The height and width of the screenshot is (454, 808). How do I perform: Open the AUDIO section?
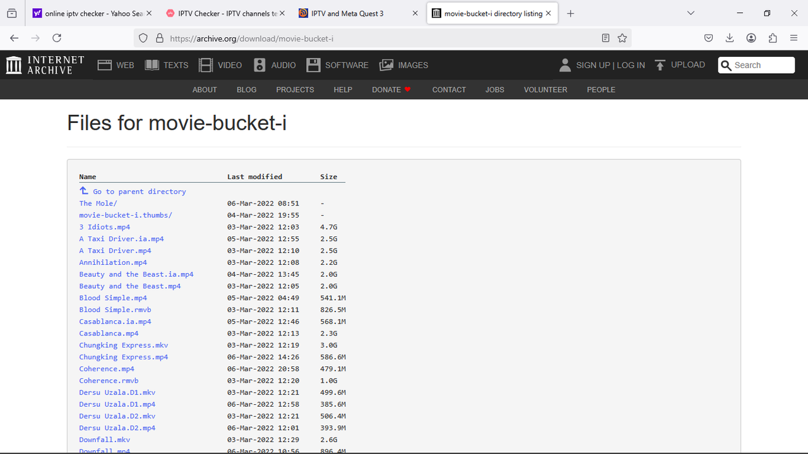tap(275, 65)
